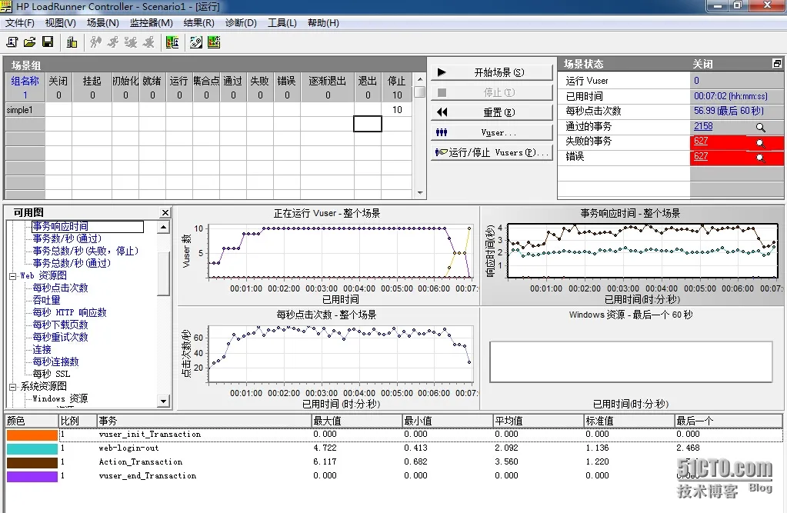Select 事务总数/秒 (通过) tree item

tap(72, 263)
